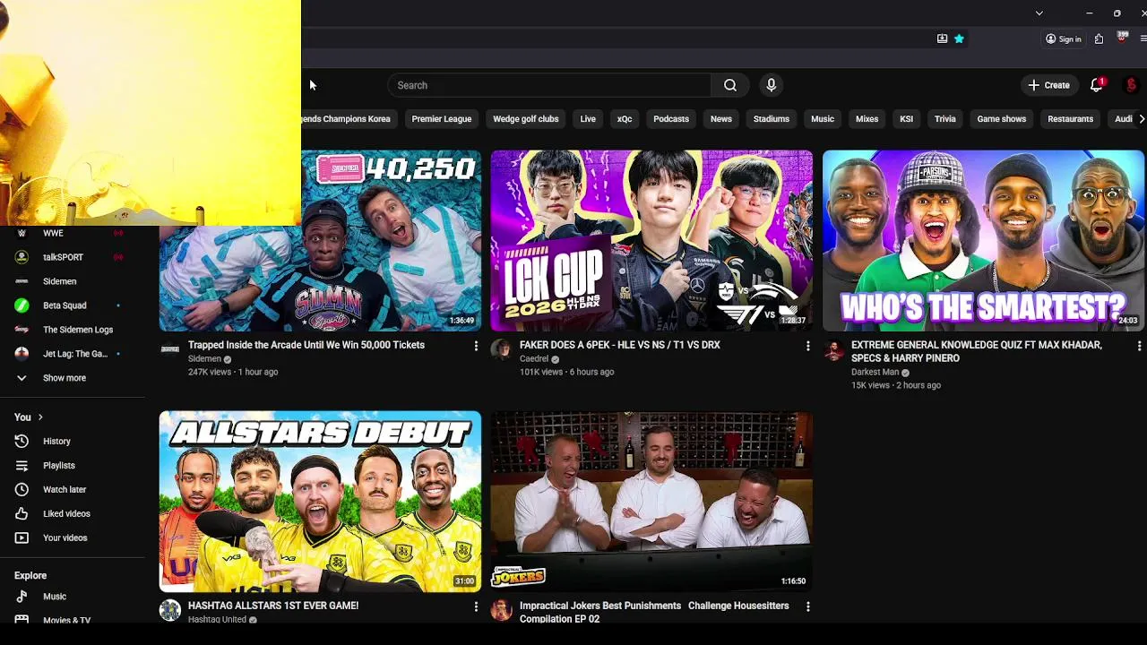This screenshot has width=1147, height=645.
Task: Start voice search with microphone icon
Action: pyautogui.click(x=771, y=85)
